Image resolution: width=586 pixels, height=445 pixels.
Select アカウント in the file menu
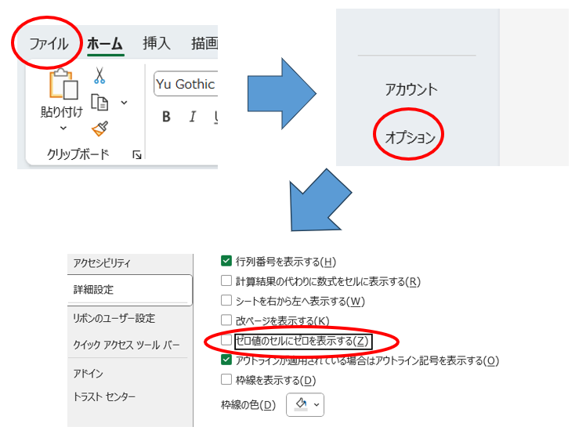(411, 89)
